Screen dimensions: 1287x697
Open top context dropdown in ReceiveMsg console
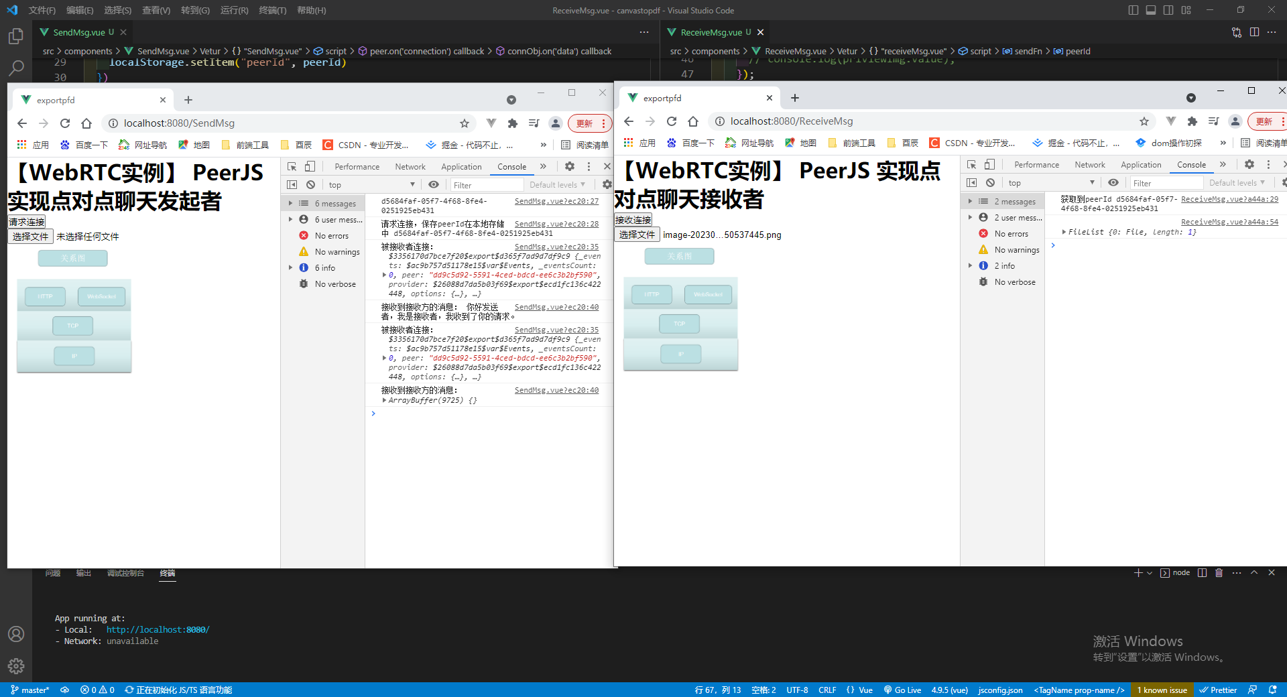point(1050,183)
